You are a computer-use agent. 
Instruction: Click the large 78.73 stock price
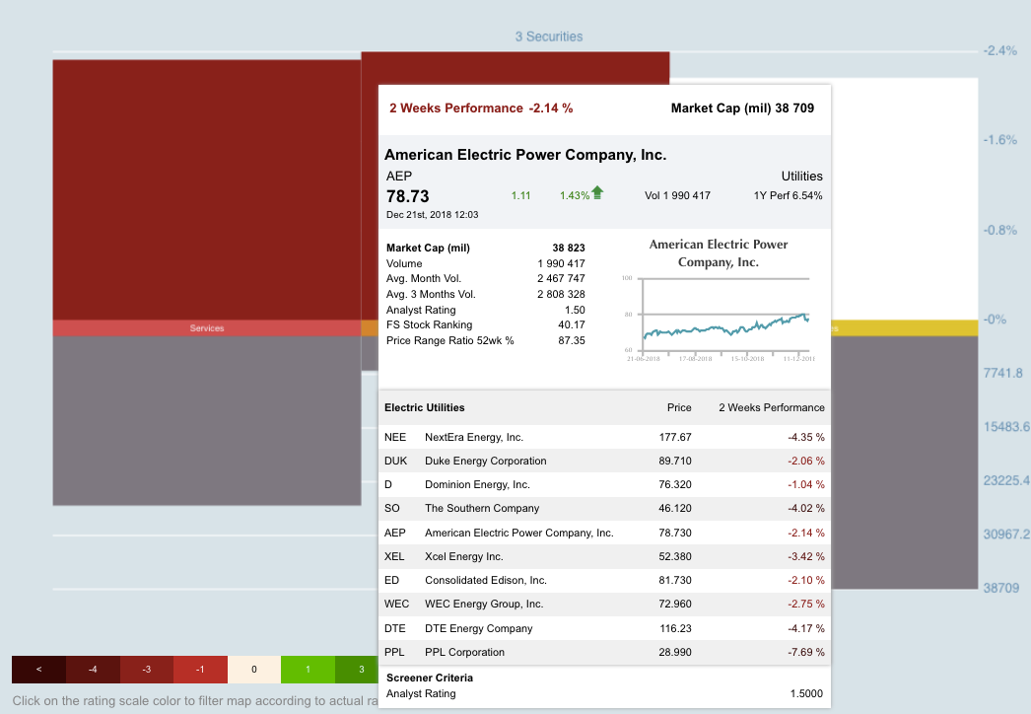click(408, 196)
